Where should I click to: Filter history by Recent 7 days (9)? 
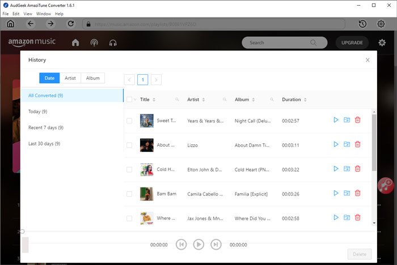[x=72, y=128]
